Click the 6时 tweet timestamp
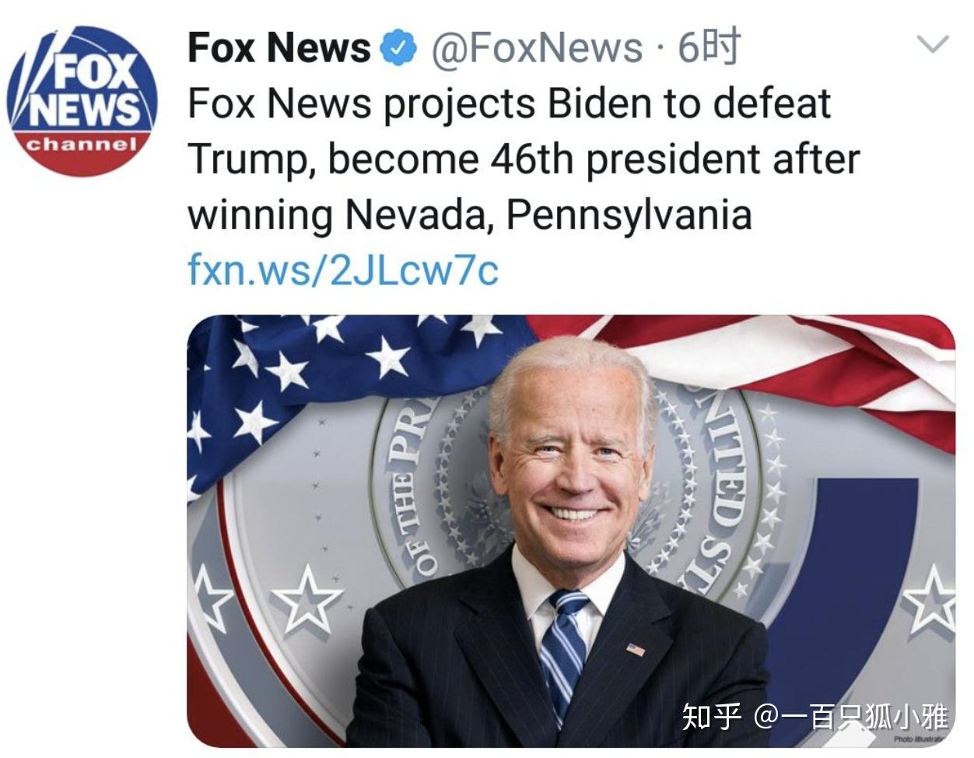This screenshot has height=758, width=974. point(708,47)
